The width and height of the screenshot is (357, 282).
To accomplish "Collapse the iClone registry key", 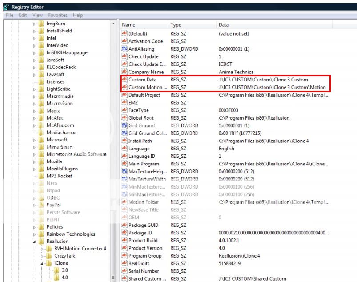I will coord(42,263).
